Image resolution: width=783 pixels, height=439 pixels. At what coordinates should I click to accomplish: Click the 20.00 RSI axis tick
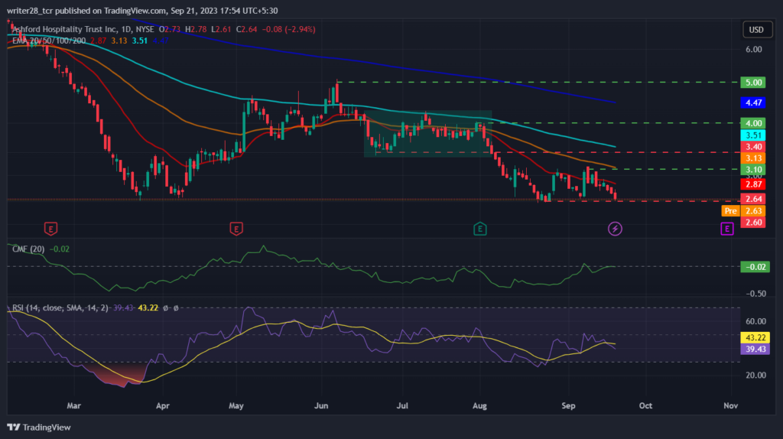[755, 375]
